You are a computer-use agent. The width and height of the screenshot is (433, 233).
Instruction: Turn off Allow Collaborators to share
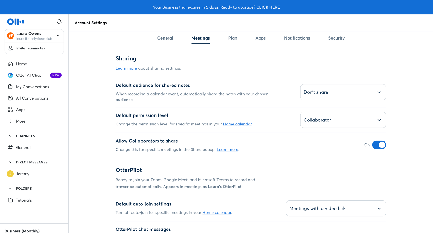379,145
